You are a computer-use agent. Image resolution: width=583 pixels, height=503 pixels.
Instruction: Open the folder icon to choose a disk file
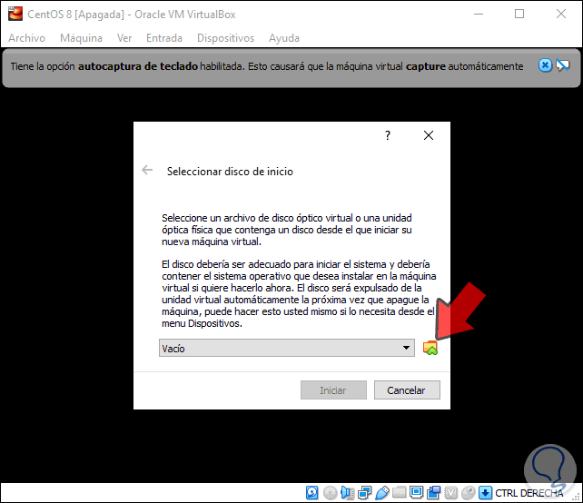click(430, 348)
